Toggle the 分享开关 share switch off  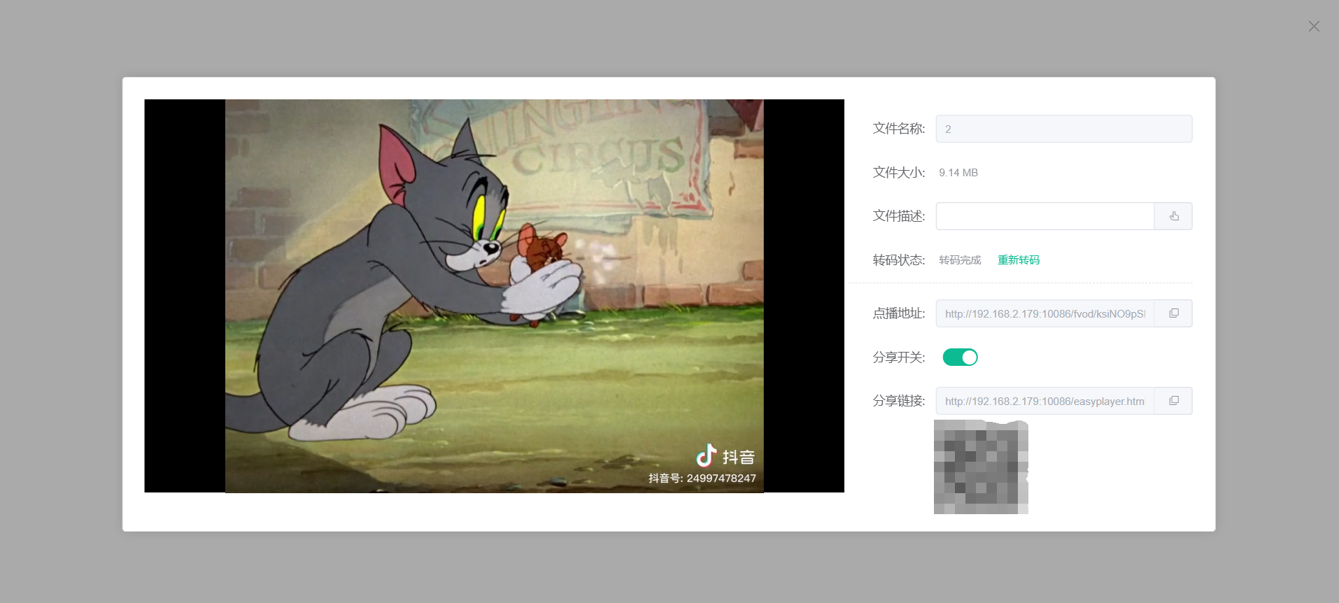pos(960,357)
